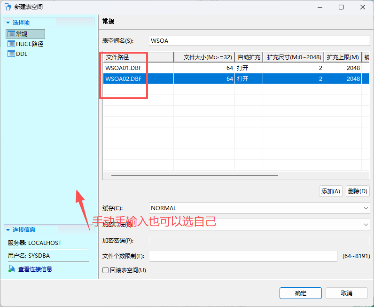Viewport: 374px width, 307px height.
Task: Click the 文件路径 column header
Action: (x=138, y=57)
